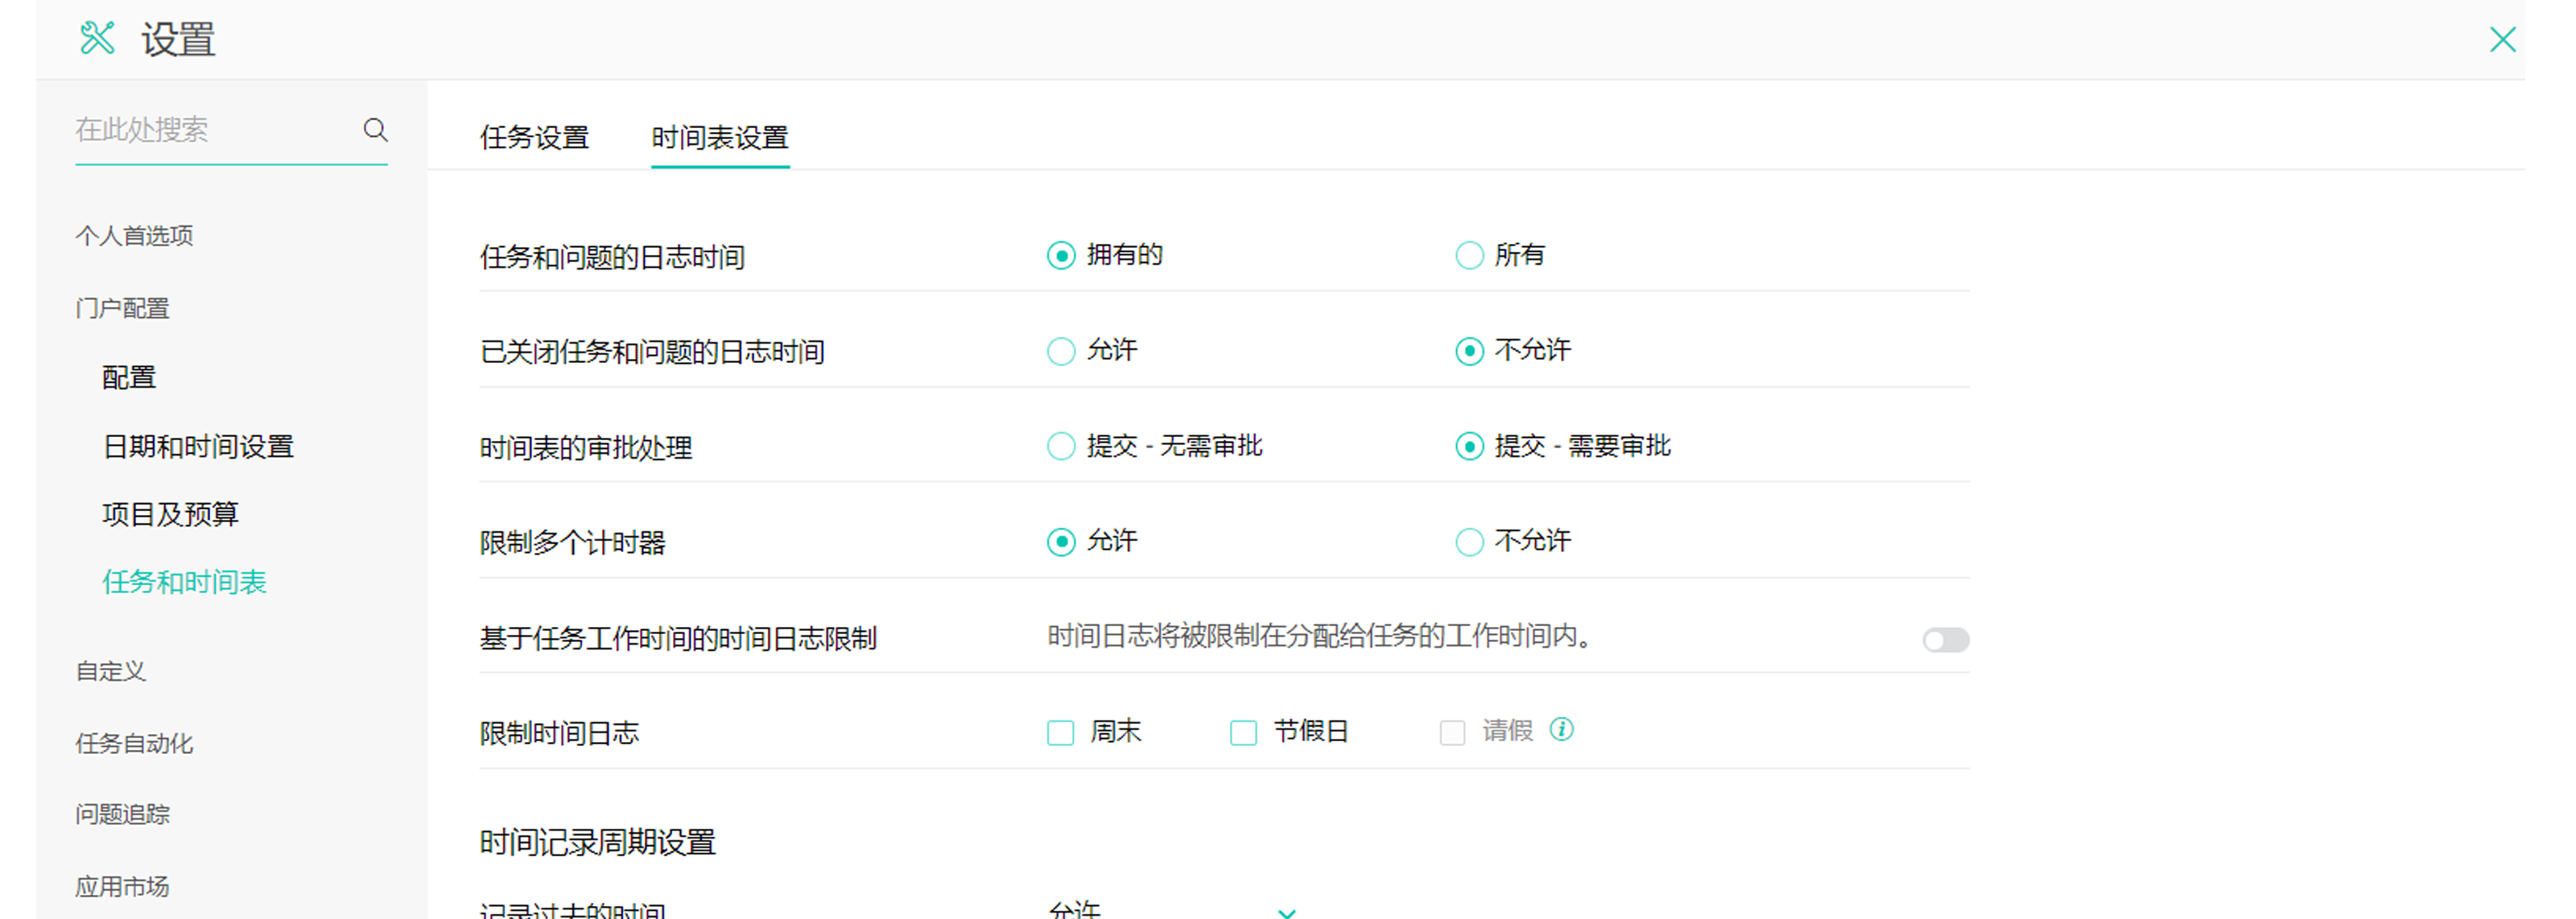Select 不允许 for 限制多个计时器
The height and width of the screenshot is (919, 2576).
(x=1468, y=542)
